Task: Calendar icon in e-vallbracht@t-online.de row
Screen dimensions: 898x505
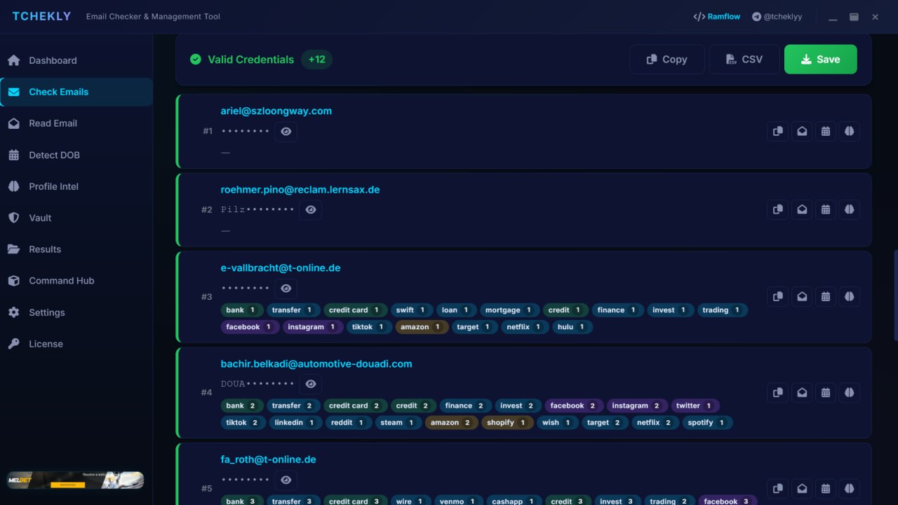Action: point(825,296)
